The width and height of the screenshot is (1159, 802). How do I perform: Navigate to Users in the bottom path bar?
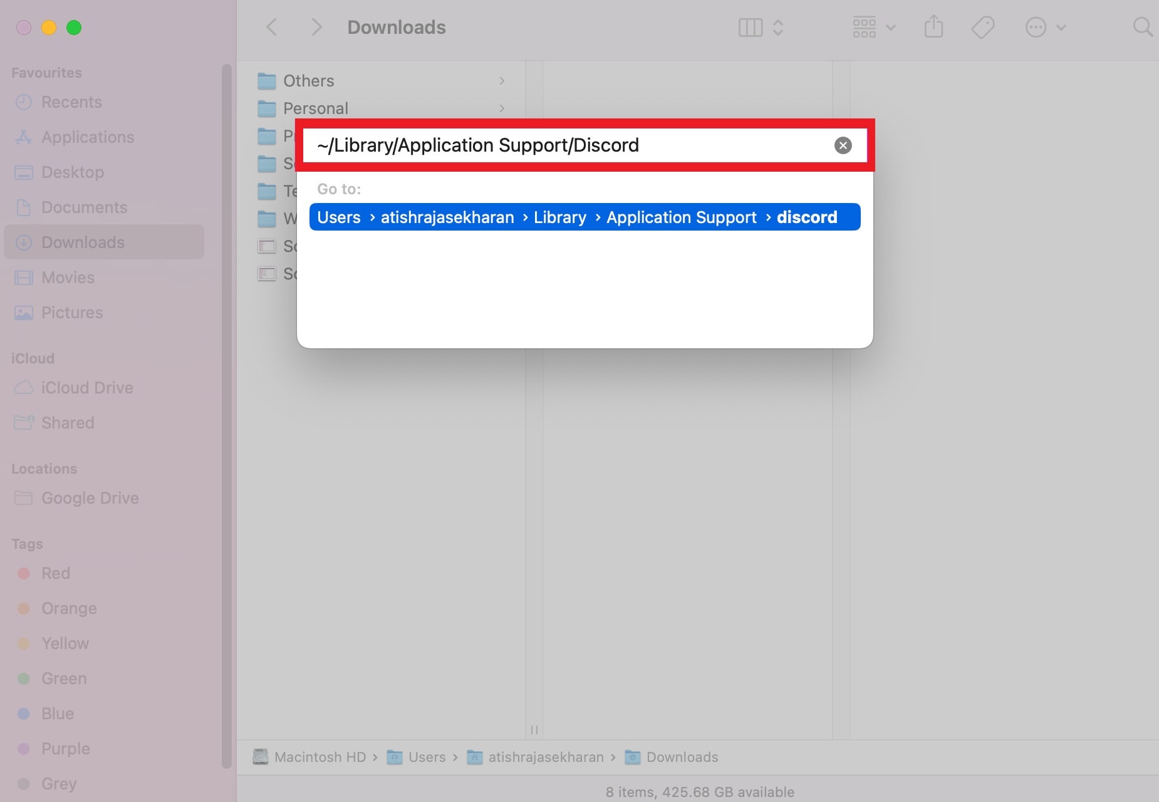(429, 757)
